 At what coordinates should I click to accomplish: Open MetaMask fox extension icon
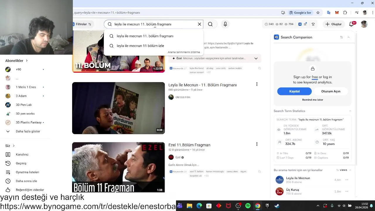click(337, 13)
